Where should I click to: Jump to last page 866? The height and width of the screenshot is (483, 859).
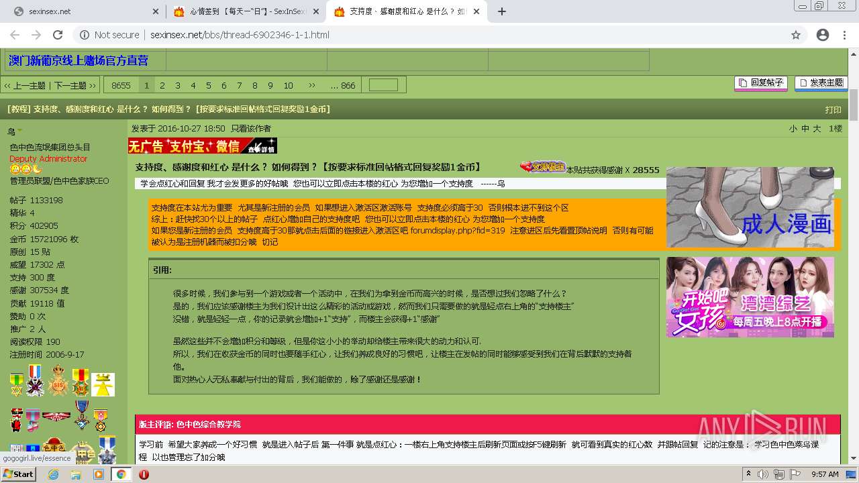click(343, 85)
